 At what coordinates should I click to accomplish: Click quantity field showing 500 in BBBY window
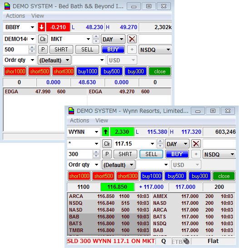[x=16, y=50]
